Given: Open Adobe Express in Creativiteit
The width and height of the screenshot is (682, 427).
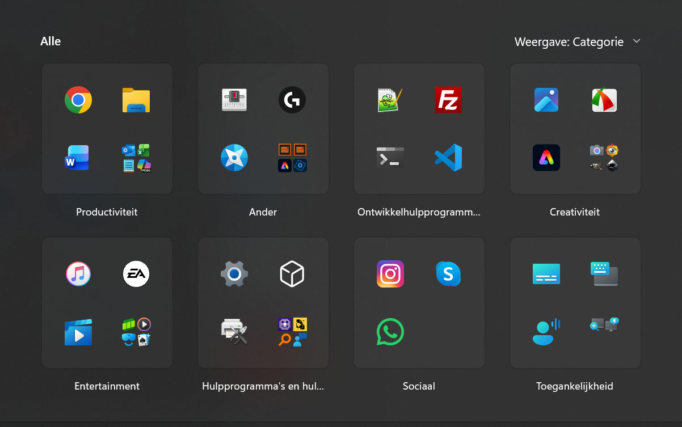Looking at the screenshot, I should (546, 158).
